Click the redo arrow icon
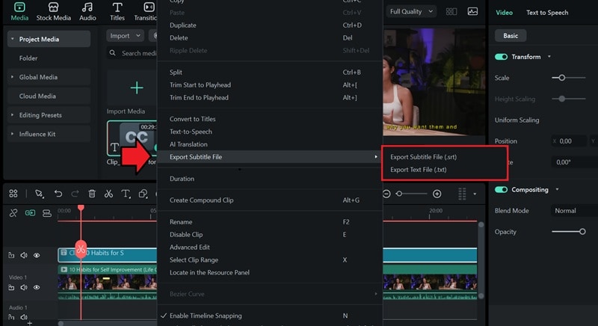This screenshot has height=326, width=598. coord(75,194)
